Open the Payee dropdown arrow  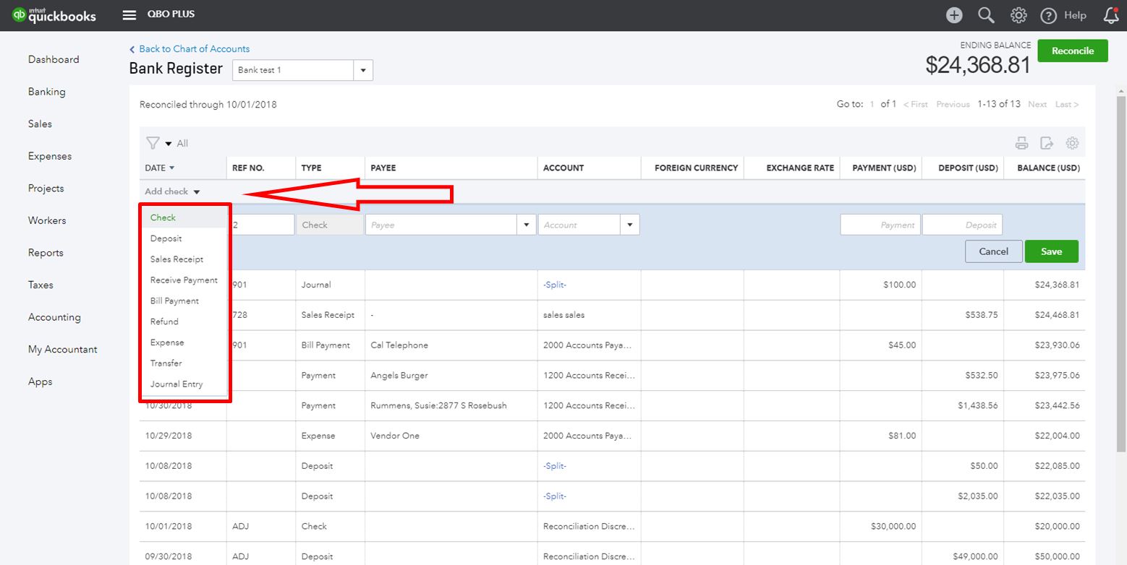tap(527, 225)
